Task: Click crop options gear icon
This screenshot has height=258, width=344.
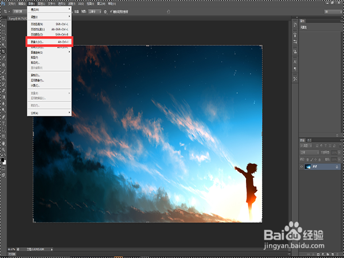Action: tap(105, 11)
